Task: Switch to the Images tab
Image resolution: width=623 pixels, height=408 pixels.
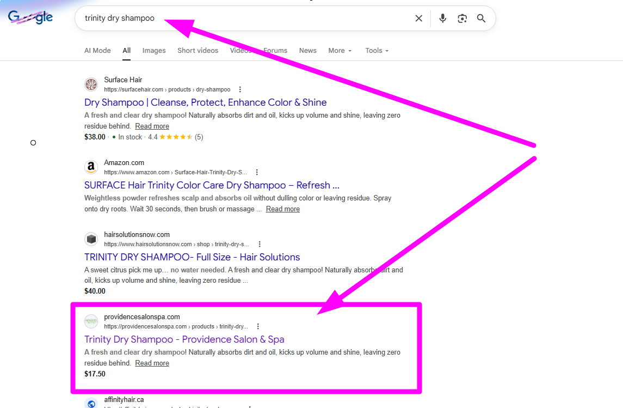Action: tap(154, 51)
